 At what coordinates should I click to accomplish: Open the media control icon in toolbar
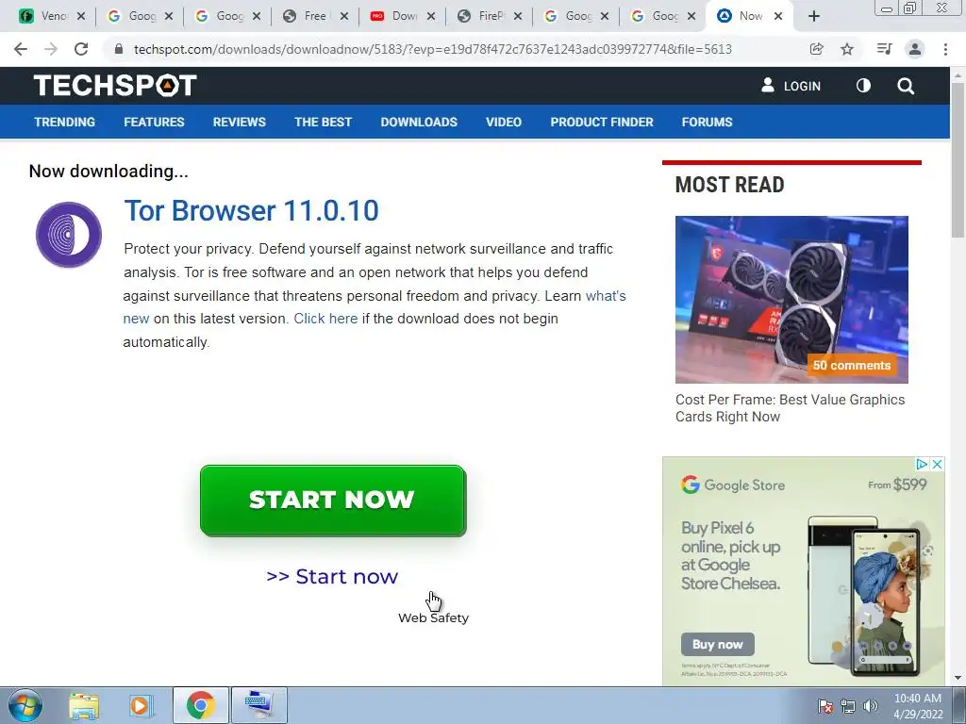click(884, 49)
